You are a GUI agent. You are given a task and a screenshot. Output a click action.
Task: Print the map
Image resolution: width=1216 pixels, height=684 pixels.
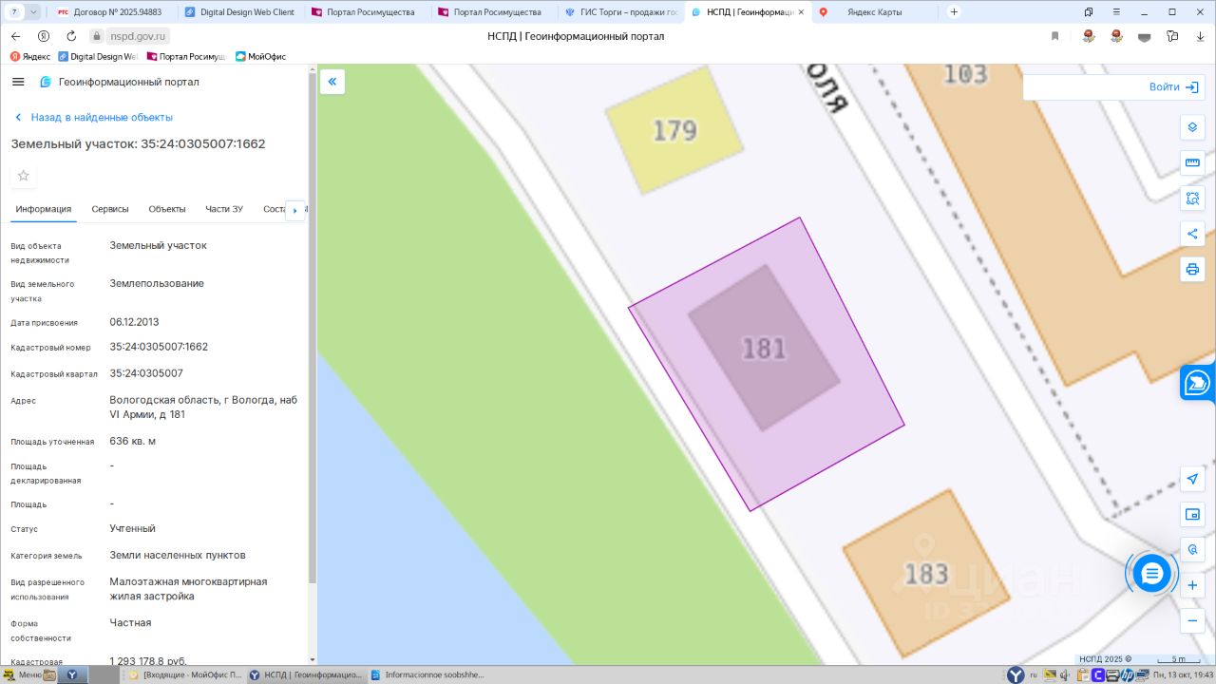[1192, 269]
